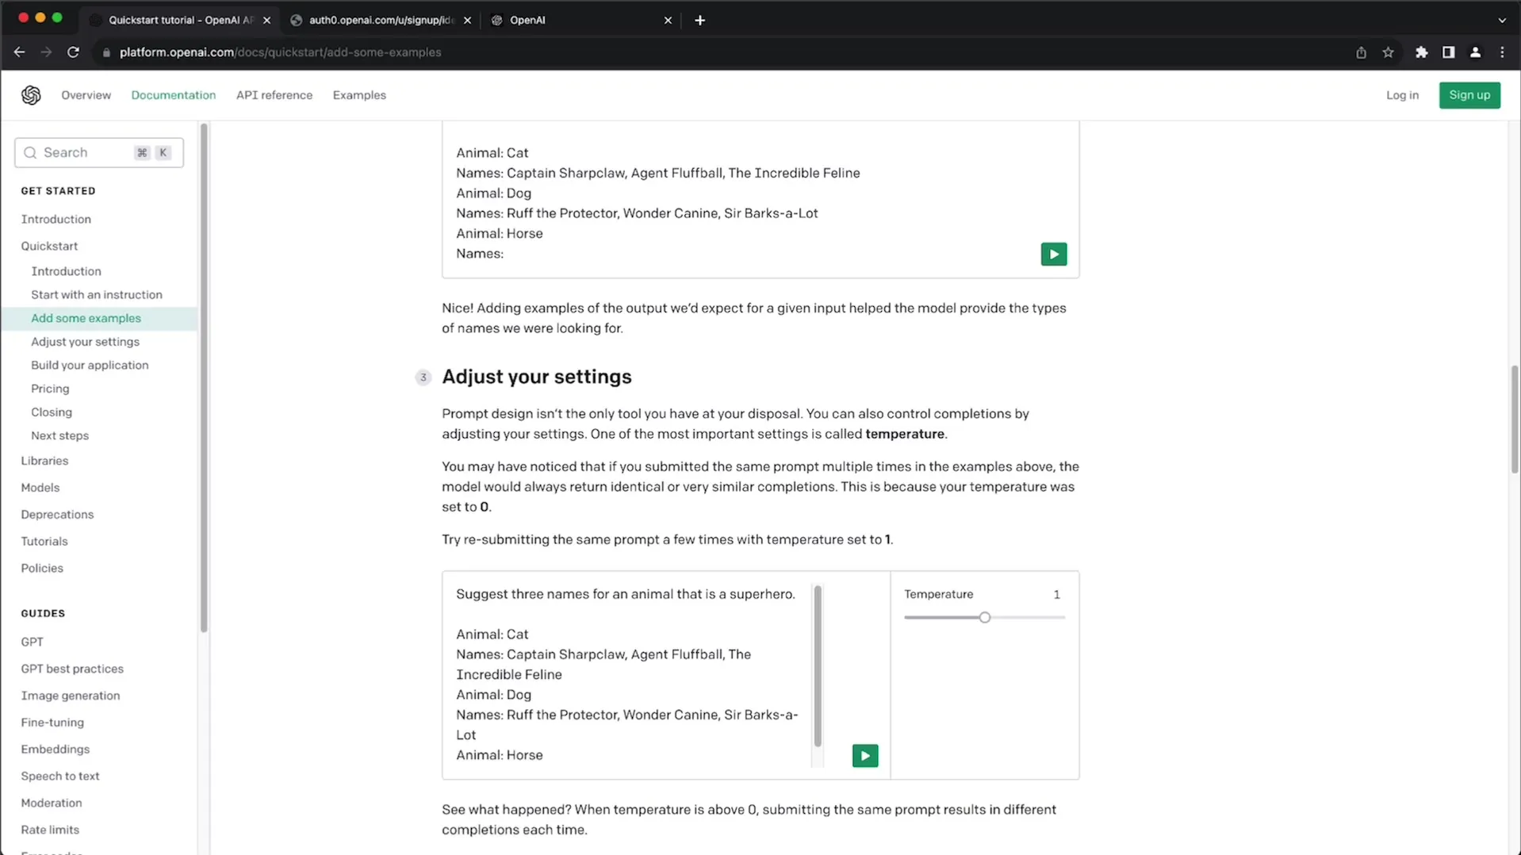The image size is (1521, 855).
Task: Open the Image generation guide
Action: coord(71,696)
